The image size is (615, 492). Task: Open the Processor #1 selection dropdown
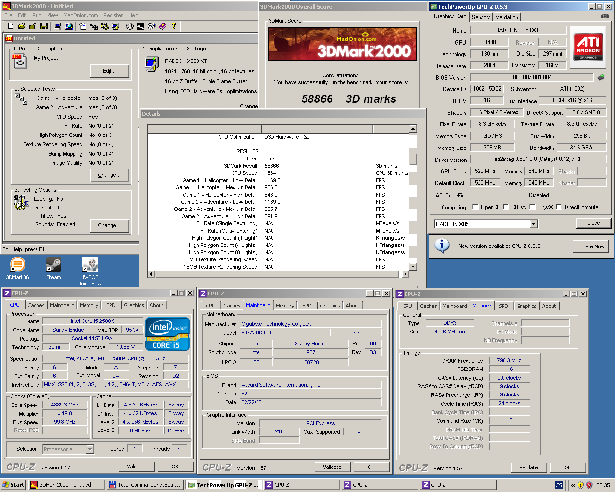[x=90, y=449]
